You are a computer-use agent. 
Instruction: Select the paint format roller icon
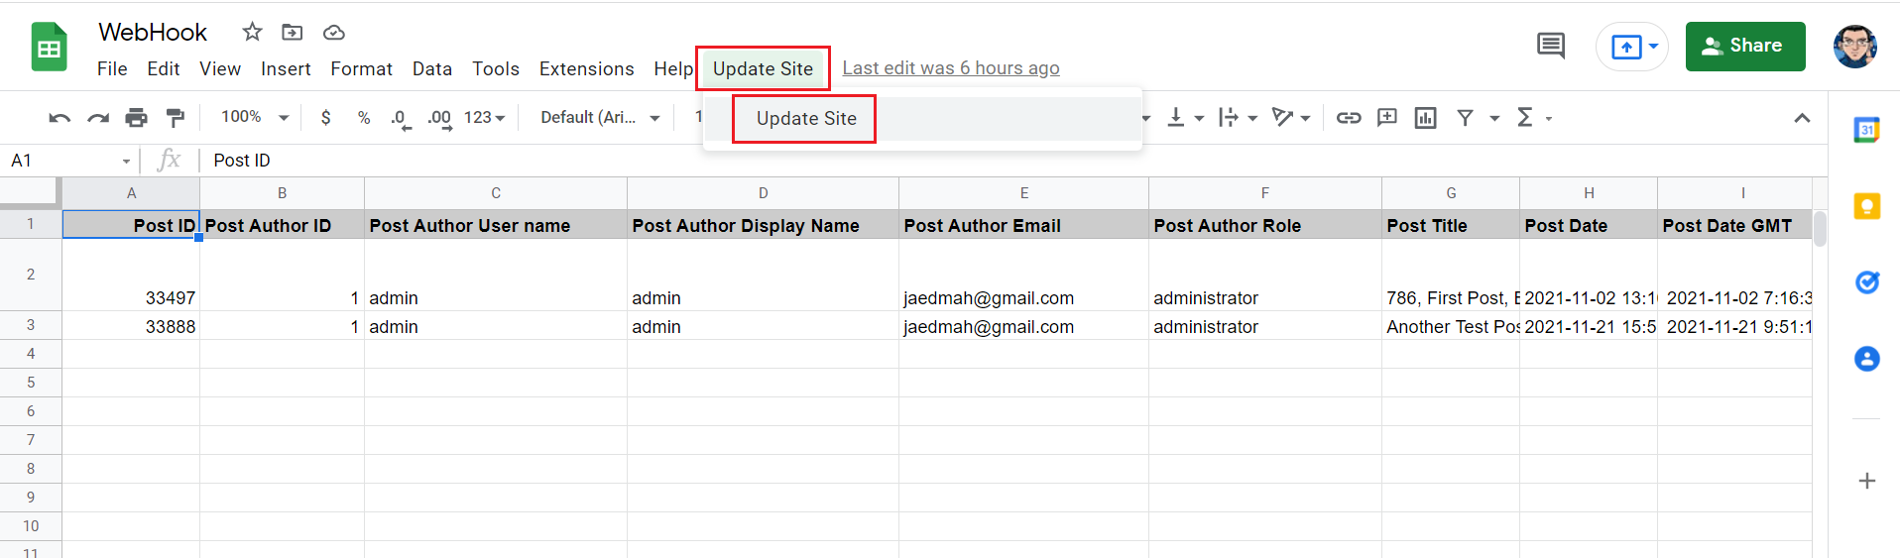point(176,118)
